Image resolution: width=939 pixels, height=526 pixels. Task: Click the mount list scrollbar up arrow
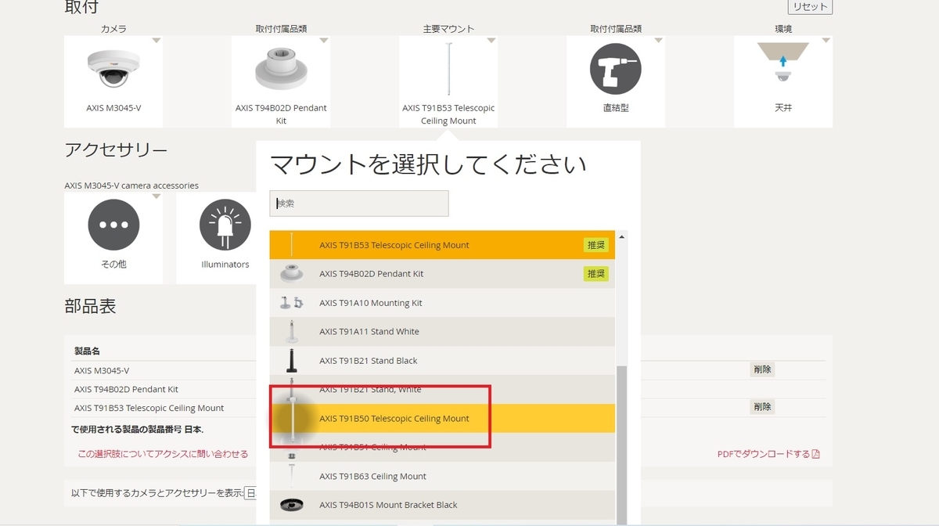click(621, 236)
